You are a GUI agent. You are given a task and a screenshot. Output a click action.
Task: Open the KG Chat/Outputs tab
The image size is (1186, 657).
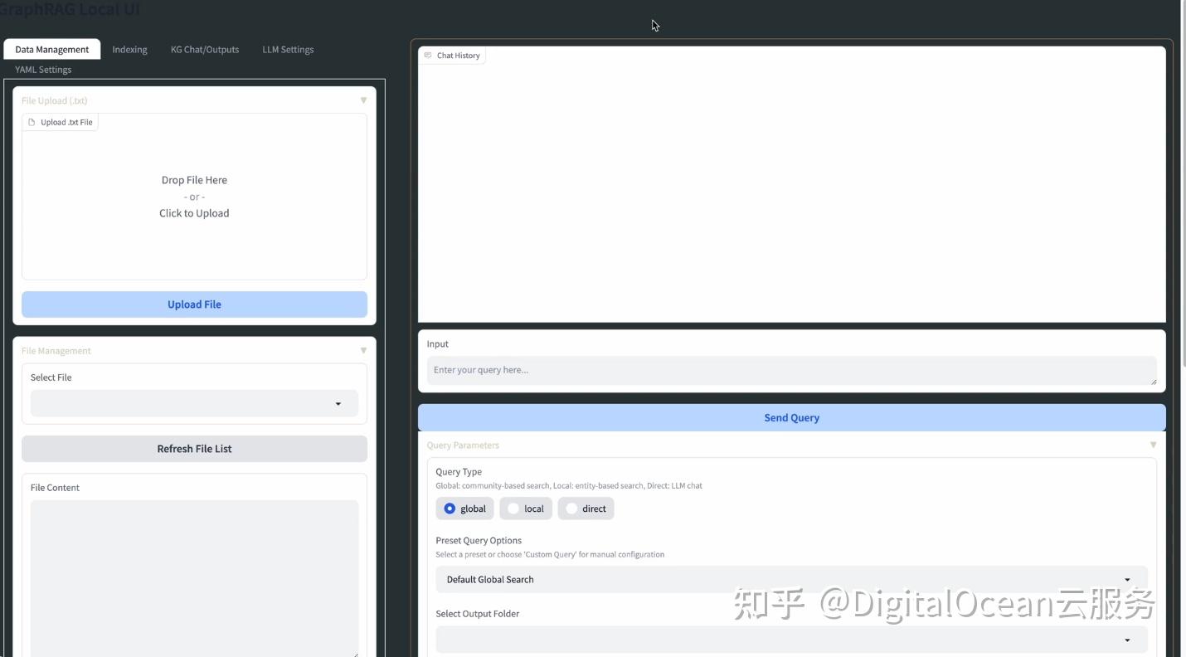[205, 49]
